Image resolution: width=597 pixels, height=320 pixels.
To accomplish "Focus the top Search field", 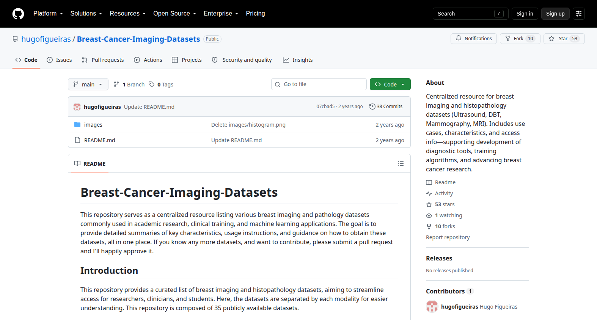I will [470, 14].
